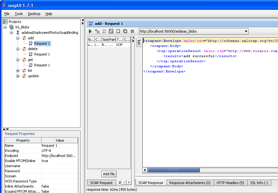Click the false value of Inline Attachments
The image size is (278, 193).
click(59, 186)
